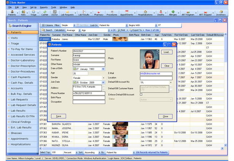Open the Date of Birth date picker arrow
This screenshot has height=161, width=234.
coord(103,69)
